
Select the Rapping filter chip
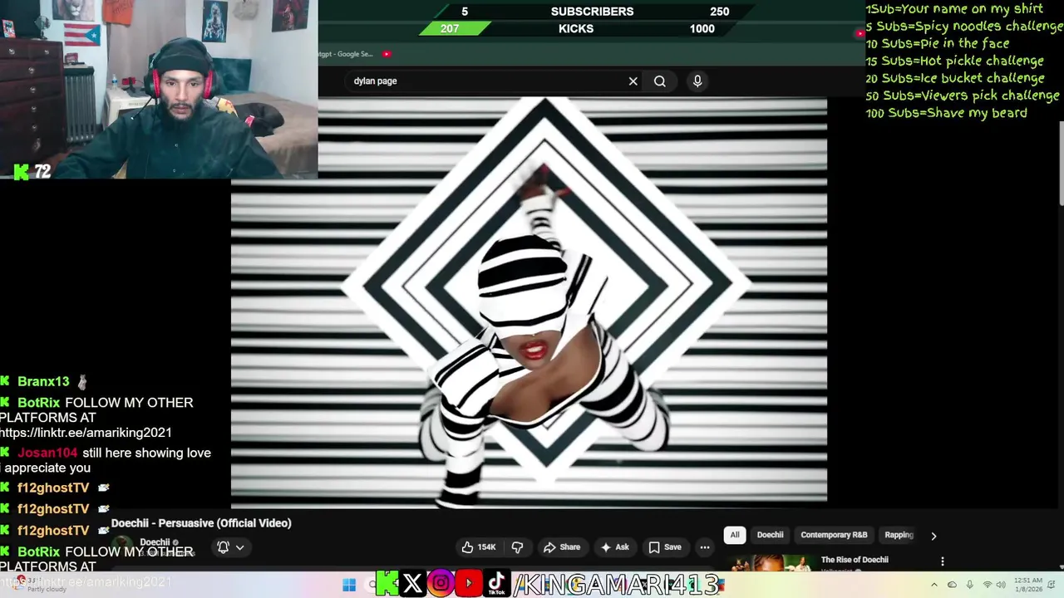899,535
